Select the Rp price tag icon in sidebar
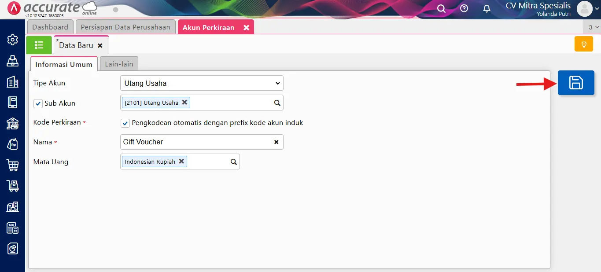Image resolution: width=601 pixels, height=272 pixels. 12,145
